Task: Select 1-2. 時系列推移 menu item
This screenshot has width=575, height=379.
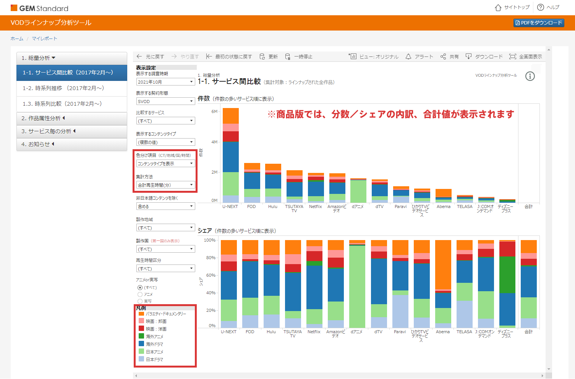Action: tap(72, 88)
